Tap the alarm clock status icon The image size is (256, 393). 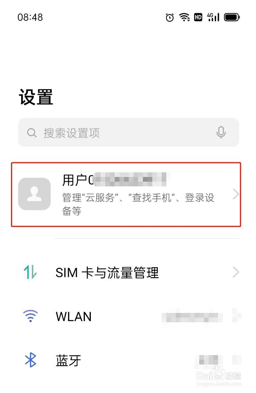click(169, 17)
